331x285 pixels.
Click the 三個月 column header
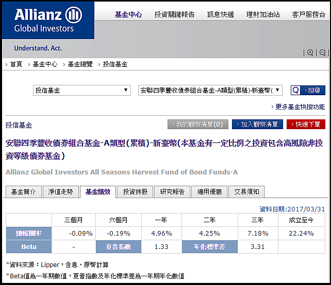click(x=73, y=220)
